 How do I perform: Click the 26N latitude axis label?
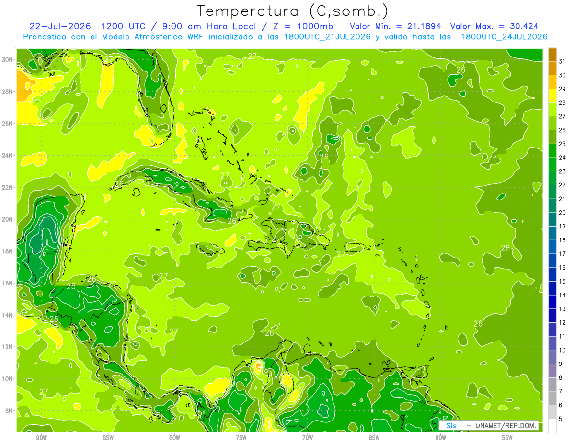pyautogui.click(x=7, y=124)
